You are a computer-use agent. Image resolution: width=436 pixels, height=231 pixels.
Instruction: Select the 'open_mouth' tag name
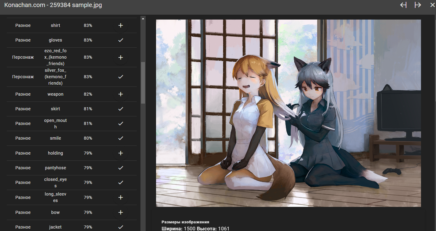55,123
